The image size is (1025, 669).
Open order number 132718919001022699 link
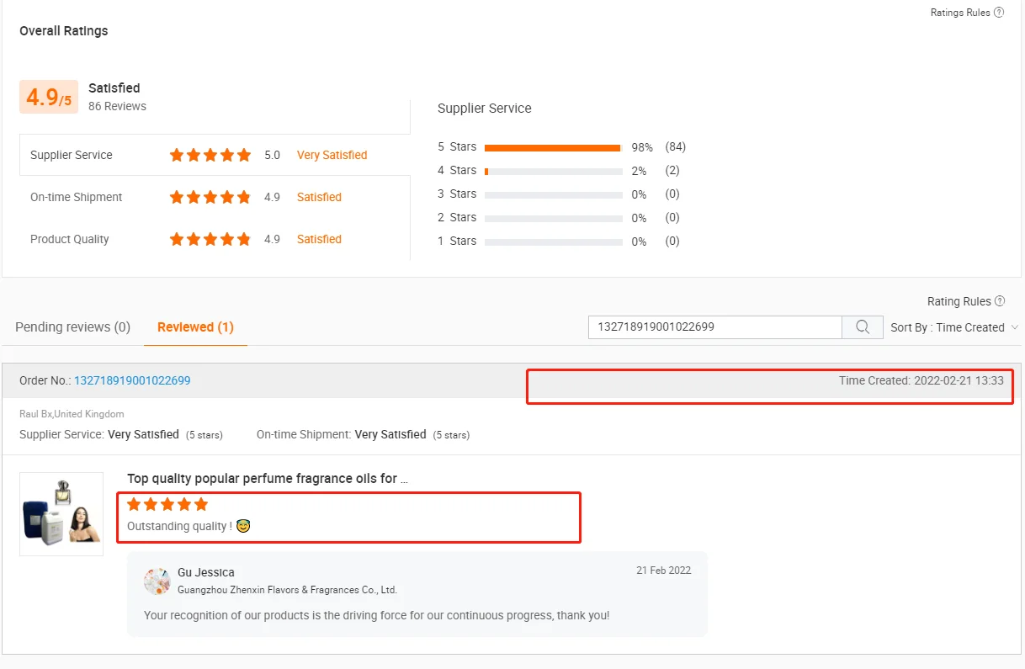132,380
